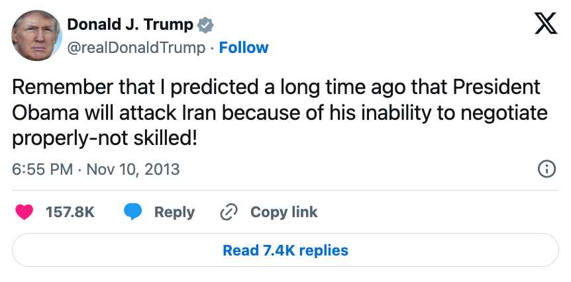Open the X logo link
571x282 pixels.
tap(545, 25)
